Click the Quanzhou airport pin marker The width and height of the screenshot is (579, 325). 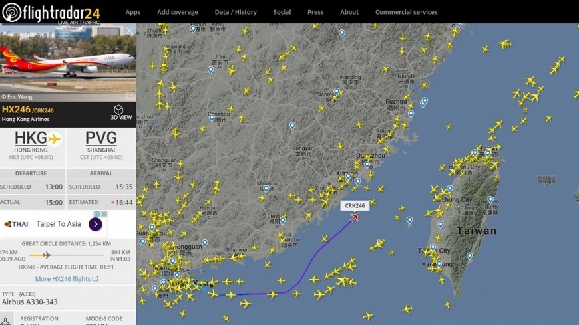(367, 165)
